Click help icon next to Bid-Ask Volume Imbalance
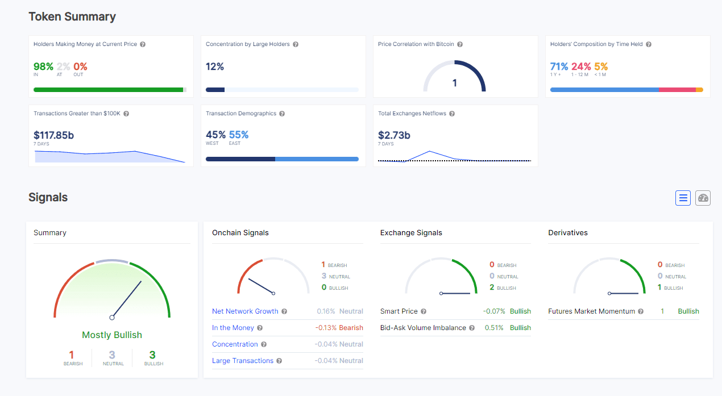The image size is (722, 396). click(x=472, y=328)
